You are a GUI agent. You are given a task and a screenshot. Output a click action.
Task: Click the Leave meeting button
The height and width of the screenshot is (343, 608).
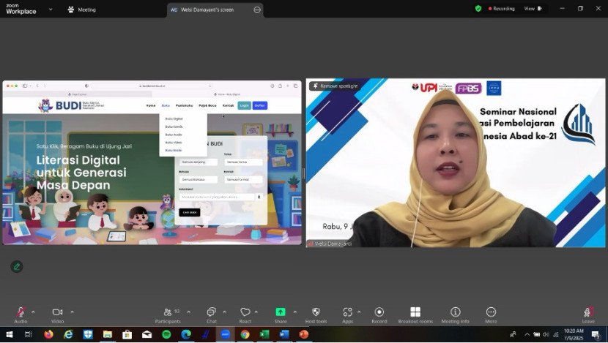pos(588,314)
